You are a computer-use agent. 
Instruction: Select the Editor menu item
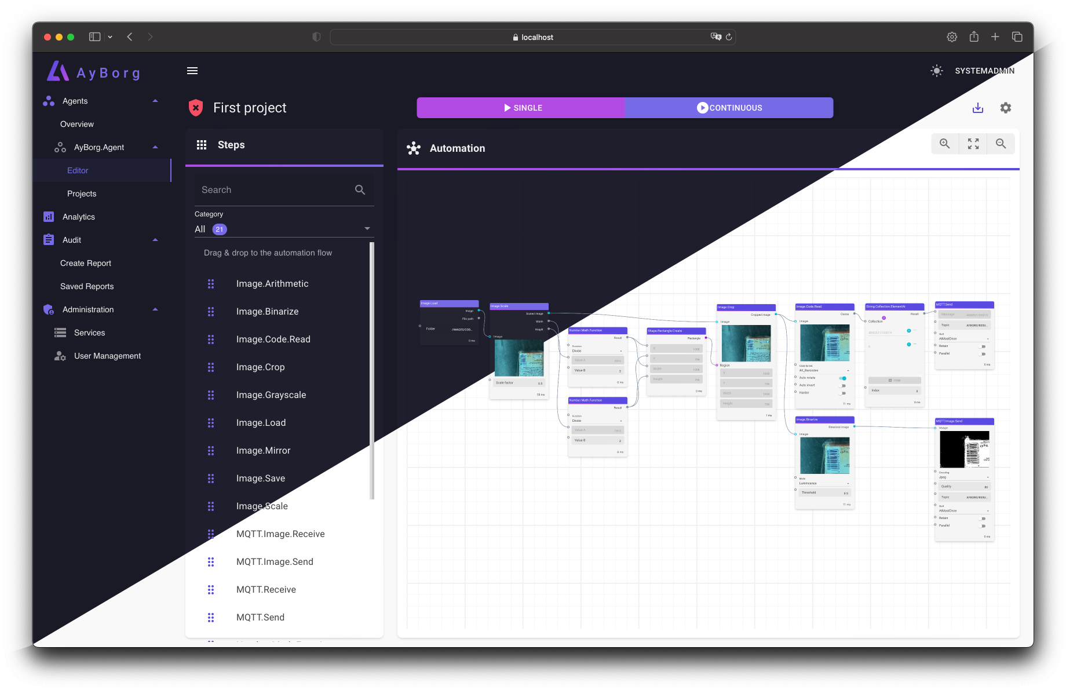click(x=102, y=170)
